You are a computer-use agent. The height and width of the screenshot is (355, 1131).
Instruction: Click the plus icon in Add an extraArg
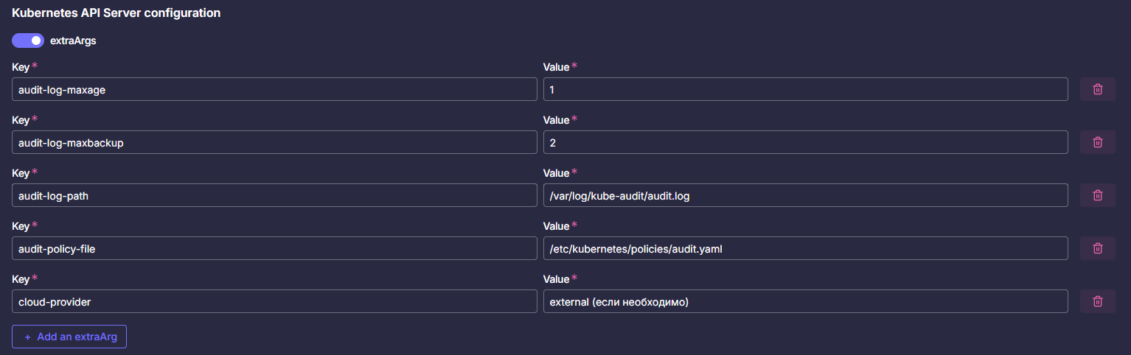coord(28,337)
